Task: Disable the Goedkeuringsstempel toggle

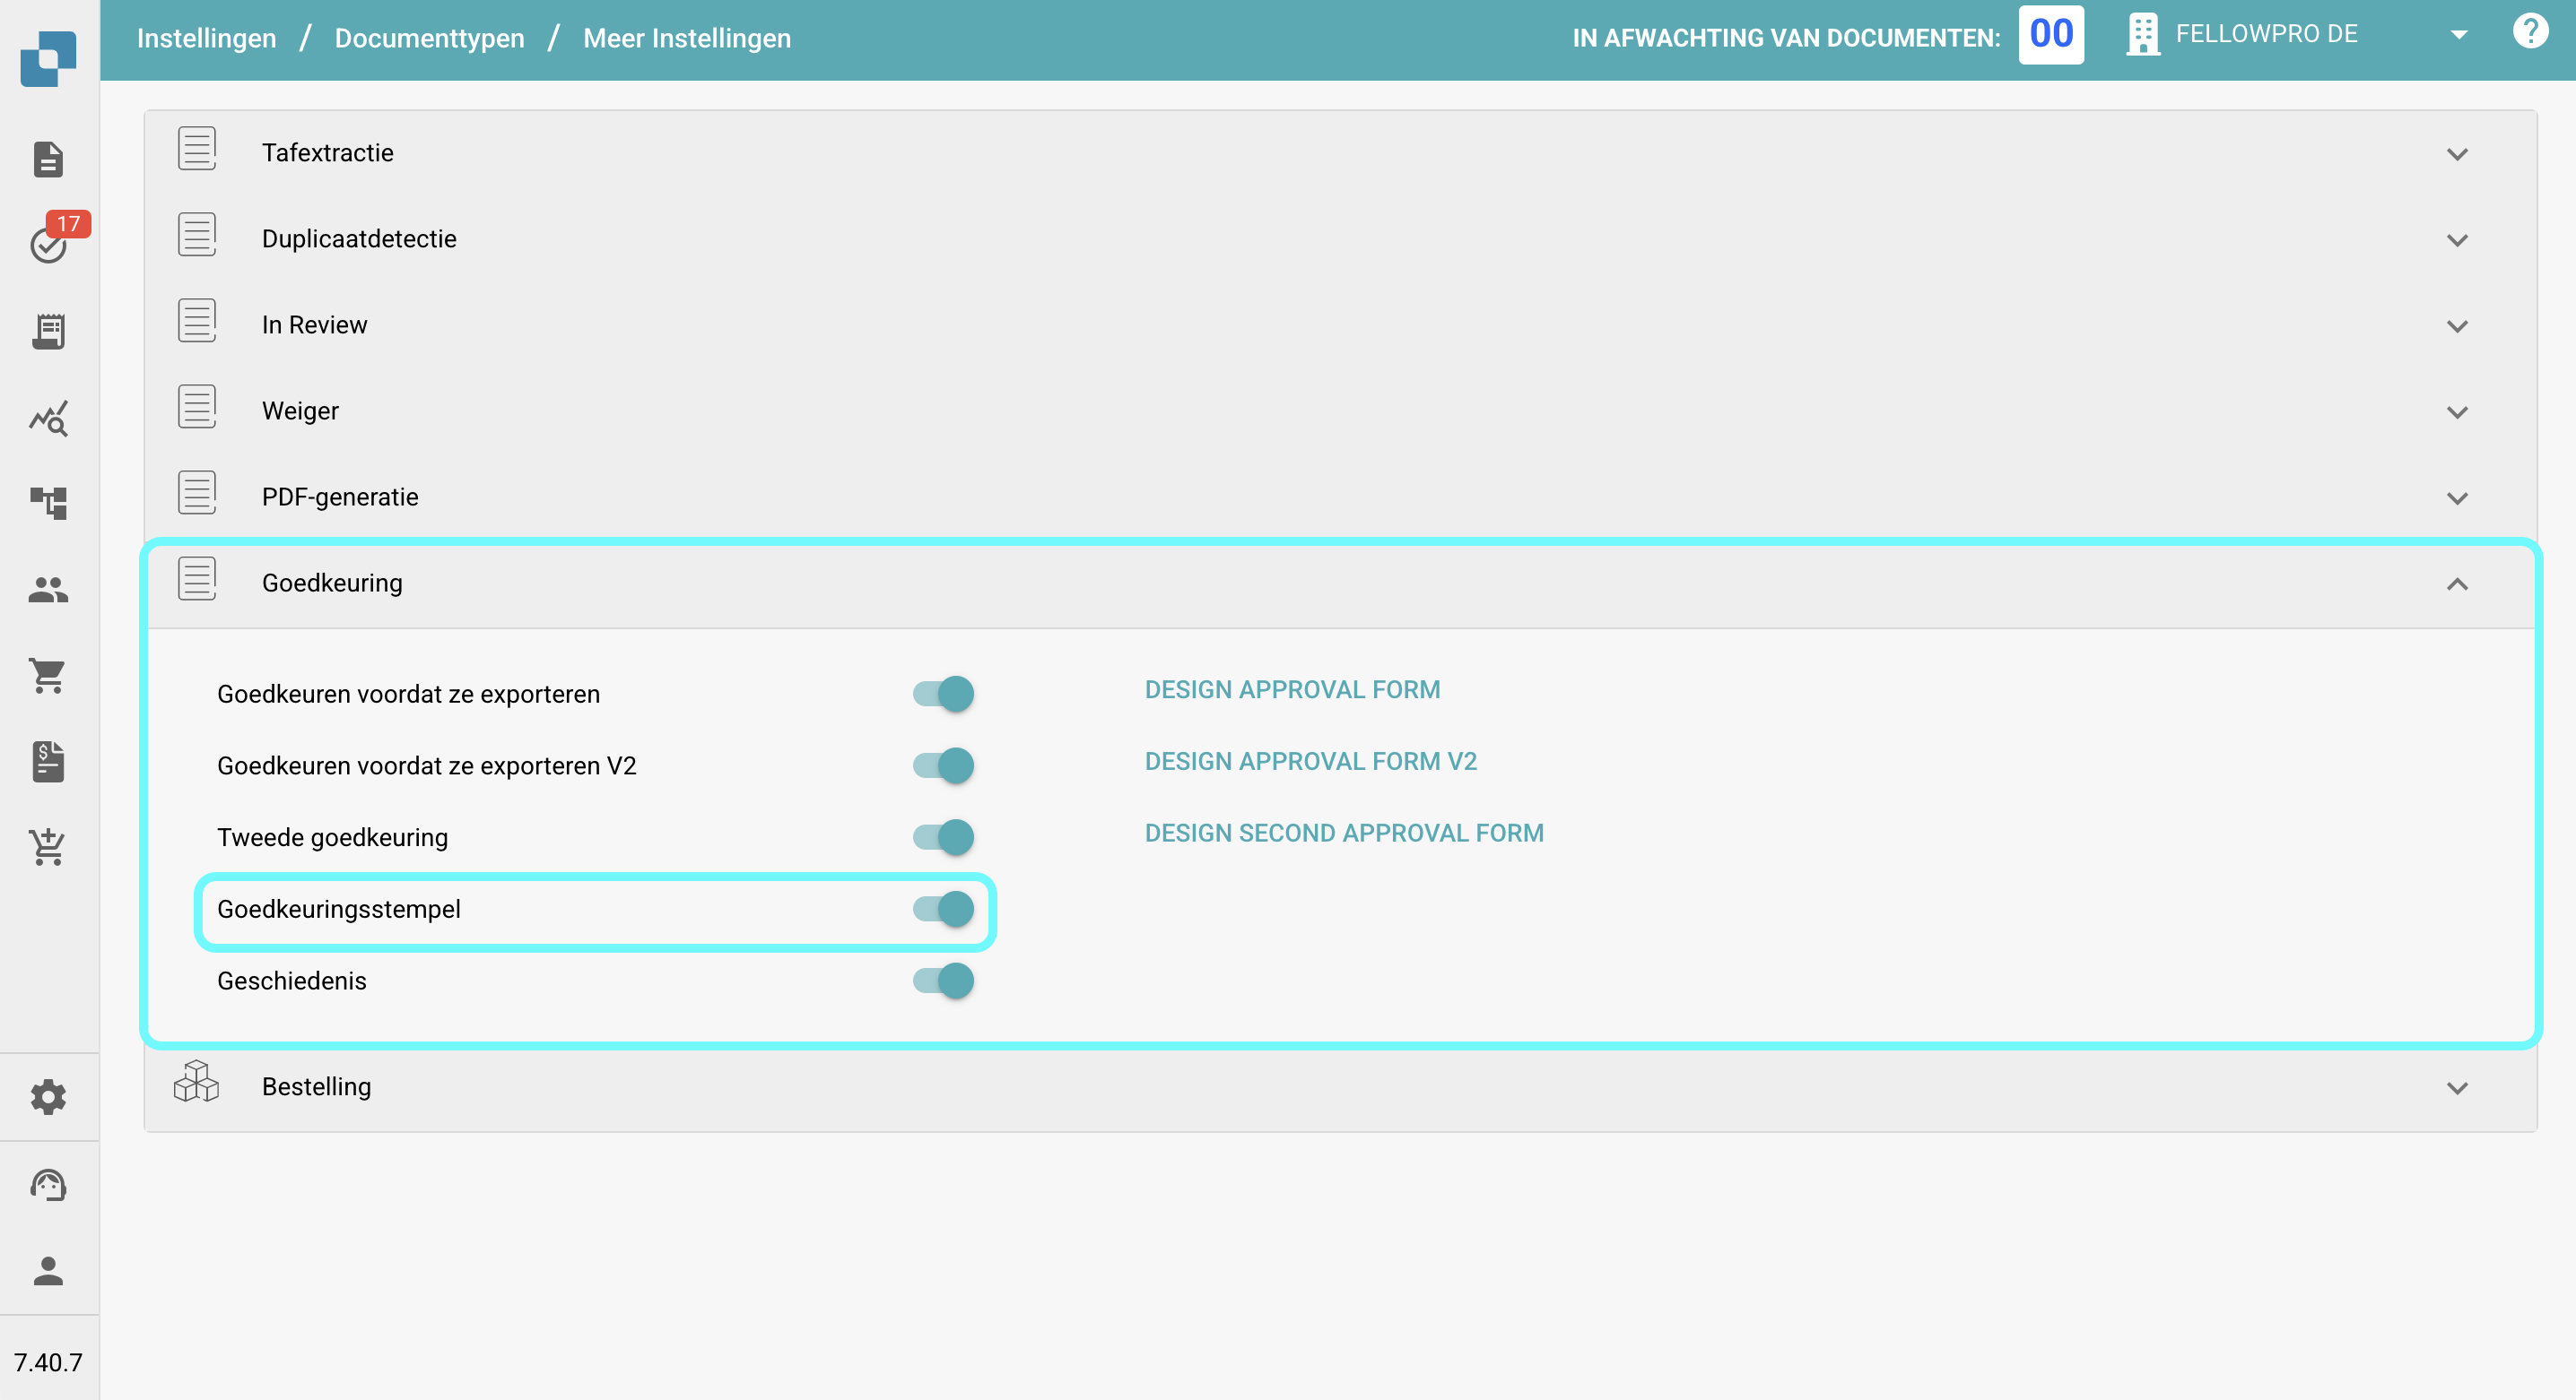Action: pos(943,908)
